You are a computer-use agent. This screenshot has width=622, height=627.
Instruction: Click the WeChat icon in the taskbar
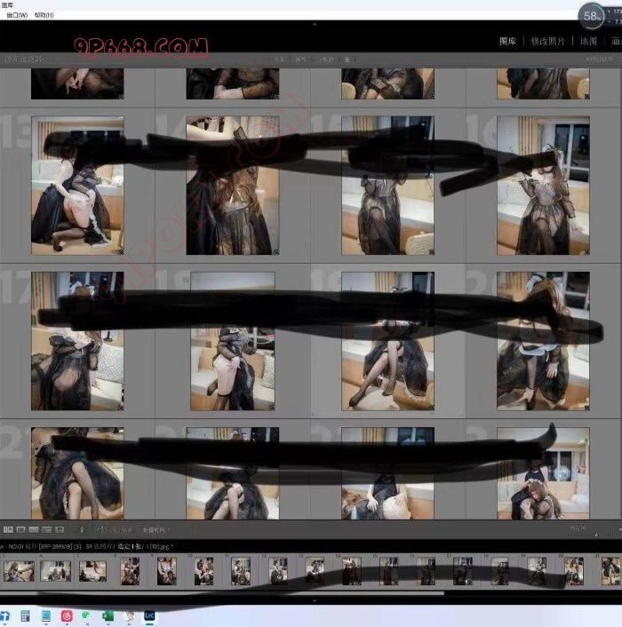[x=87, y=615]
